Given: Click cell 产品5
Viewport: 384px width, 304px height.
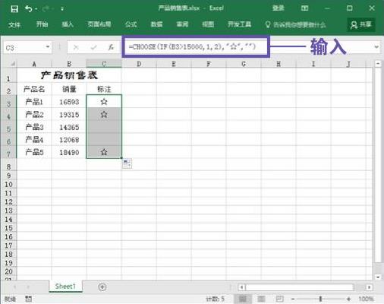Looking at the screenshot, I should click(x=34, y=152).
